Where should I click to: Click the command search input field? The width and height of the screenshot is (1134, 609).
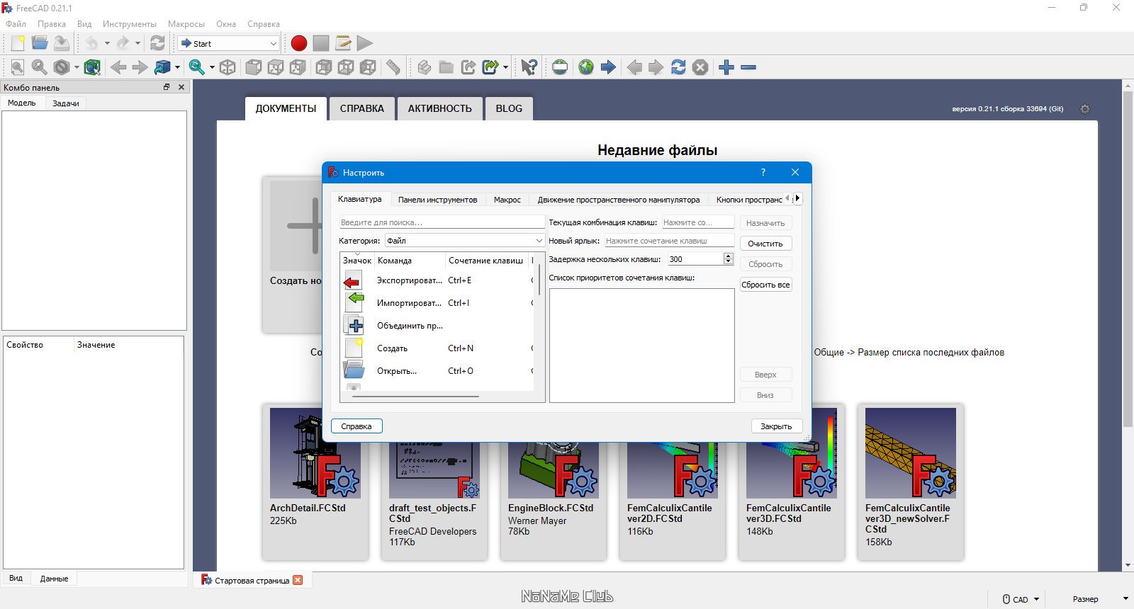[442, 222]
